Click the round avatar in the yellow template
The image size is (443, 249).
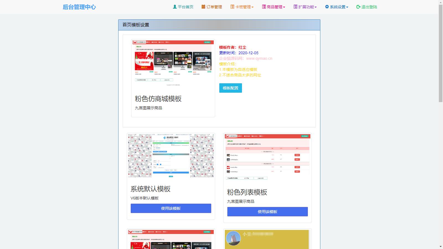point(233,238)
